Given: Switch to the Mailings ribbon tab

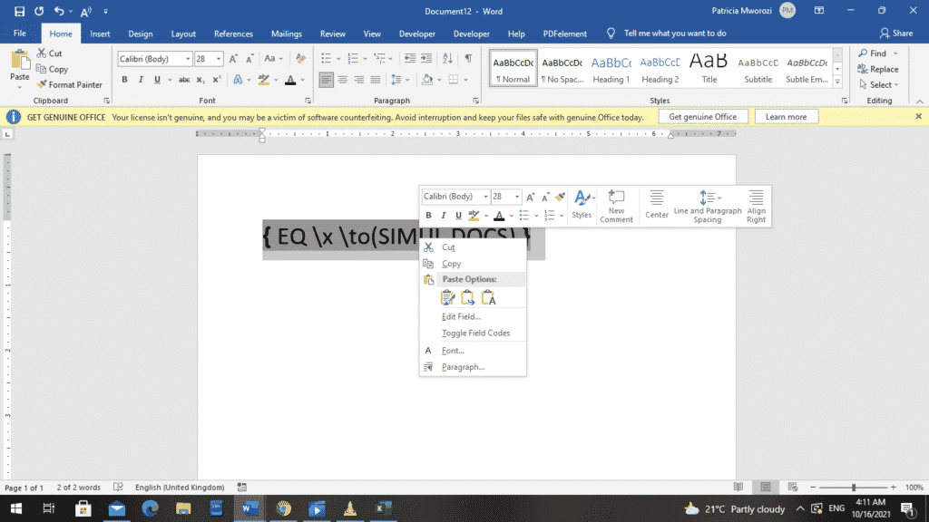Looking at the screenshot, I should click(286, 34).
